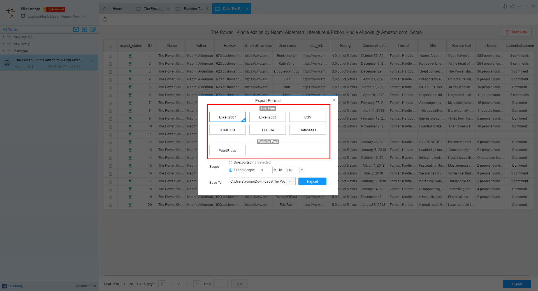
Task: Toggle the select-all checkbox in table header
Action: [x=110, y=46]
